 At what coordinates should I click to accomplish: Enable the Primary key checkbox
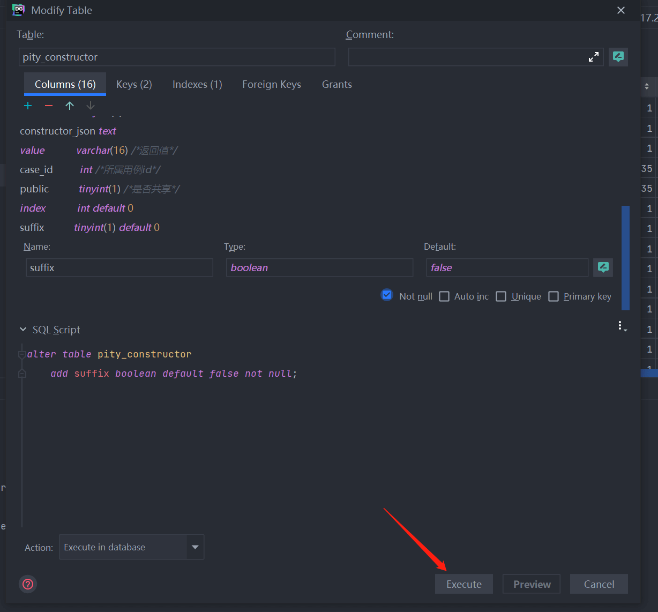pyautogui.click(x=554, y=296)
